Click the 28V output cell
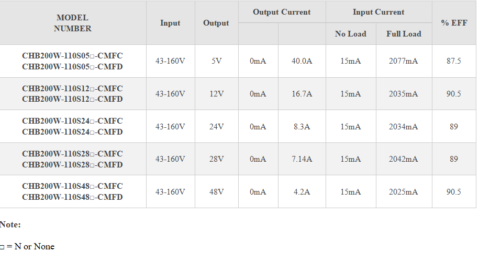Image resolution: width=479 pixels, height=253 pixels. point(216,159)
